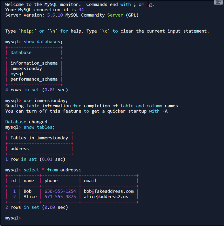This screenshot has width=224, height=226.
Task: Click the id value 2 in Alice's row
Action: click(x=14, y=197)
